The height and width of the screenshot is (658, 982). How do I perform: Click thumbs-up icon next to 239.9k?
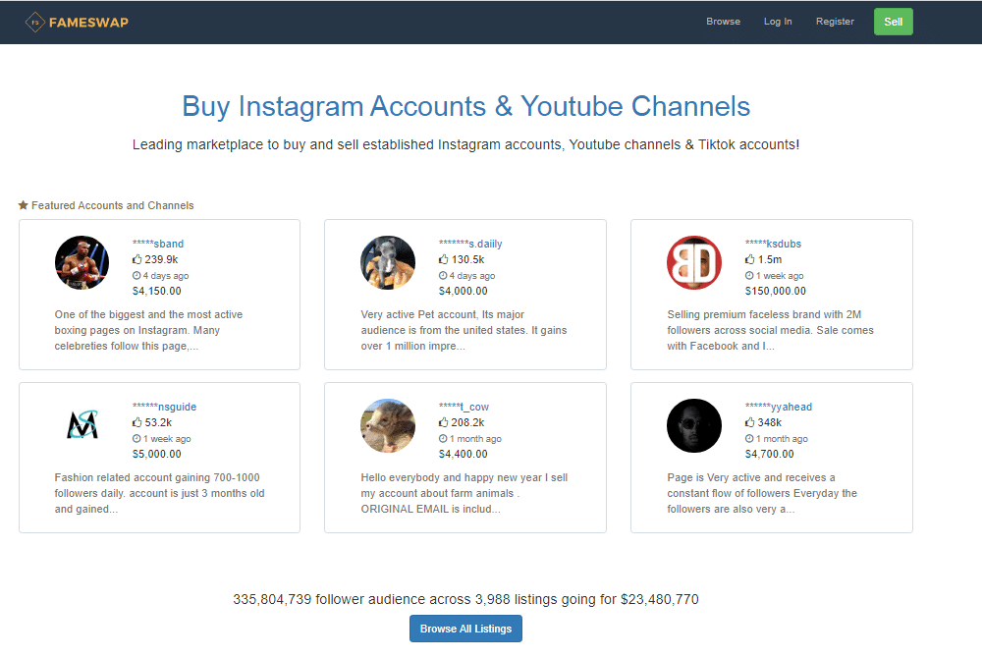pos(137,259)
